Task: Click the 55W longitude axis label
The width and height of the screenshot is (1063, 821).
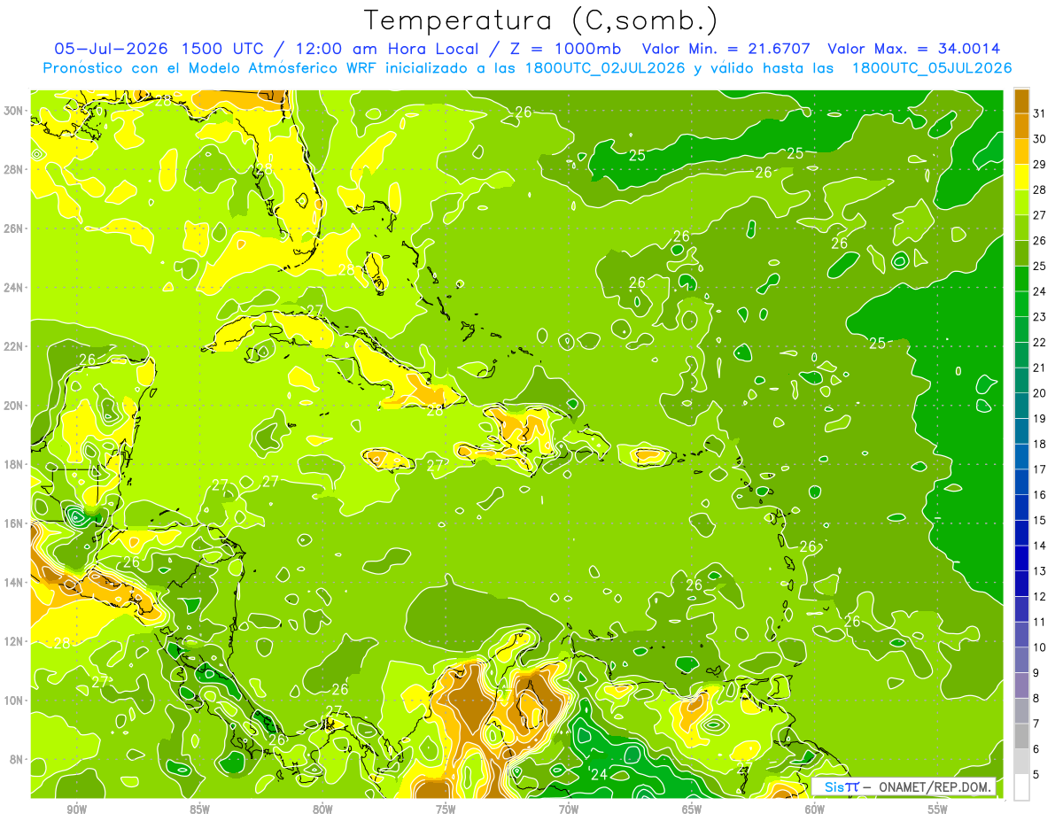Action: [x=938, y=809]
